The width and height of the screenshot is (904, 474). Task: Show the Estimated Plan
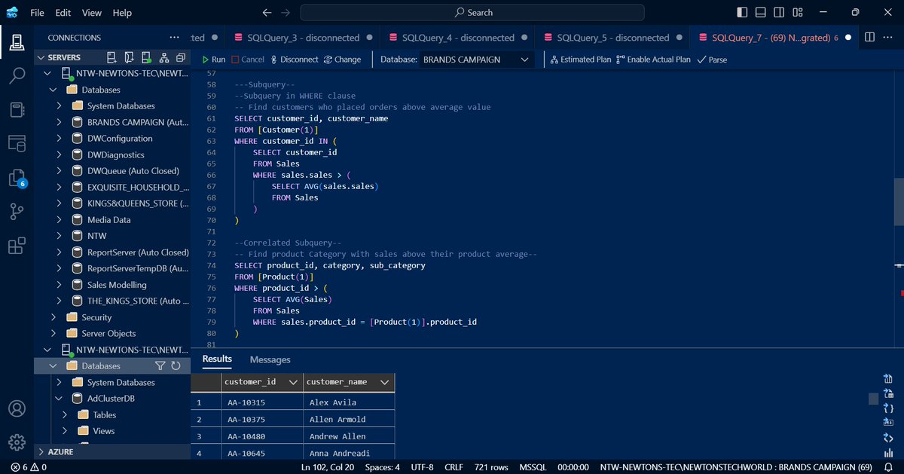tap(580, 60)
